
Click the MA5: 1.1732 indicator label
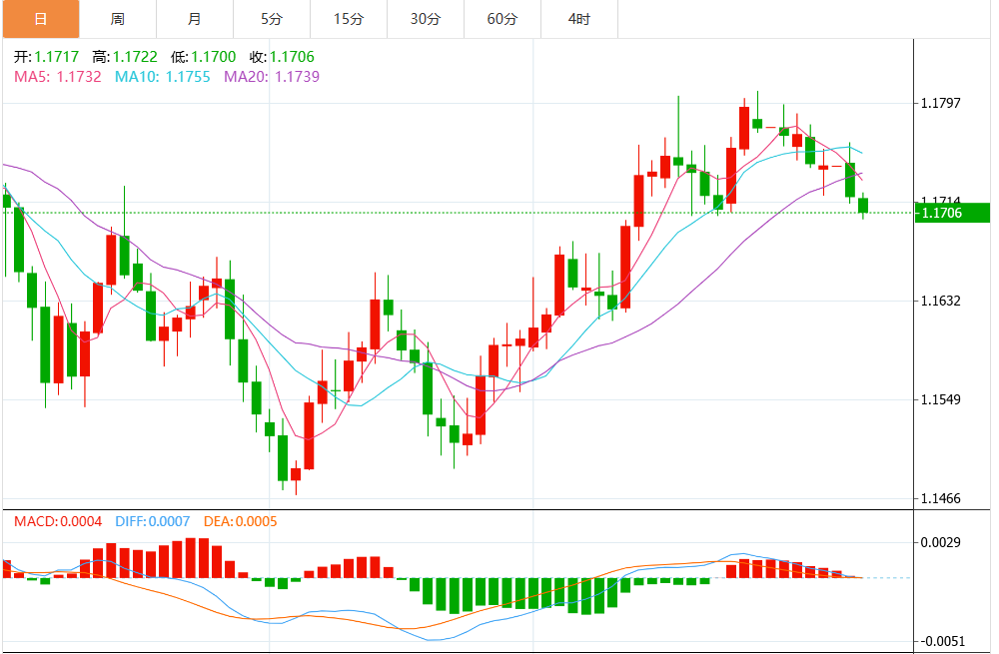coord(58,77)
